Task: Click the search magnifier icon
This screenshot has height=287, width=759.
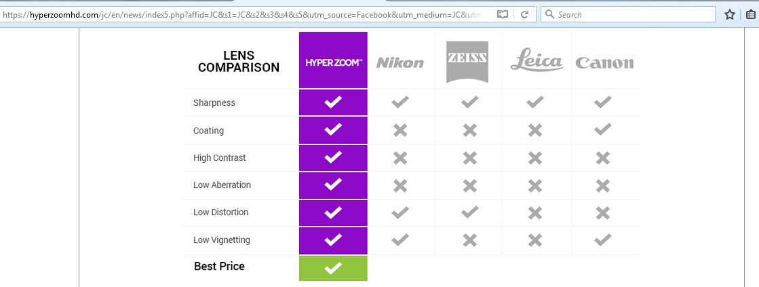Action: [549, 14]
